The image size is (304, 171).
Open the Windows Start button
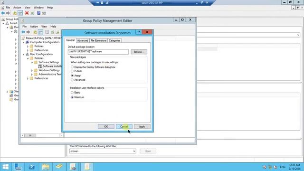(5, 167)
